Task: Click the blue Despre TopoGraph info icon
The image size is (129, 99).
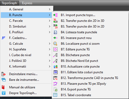Action: click(4, 93)
